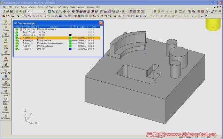Screen dimensions: 223x139
Task: Open dropdown next to paint bucket icon, top toolbar
Action: pos(209,11)
